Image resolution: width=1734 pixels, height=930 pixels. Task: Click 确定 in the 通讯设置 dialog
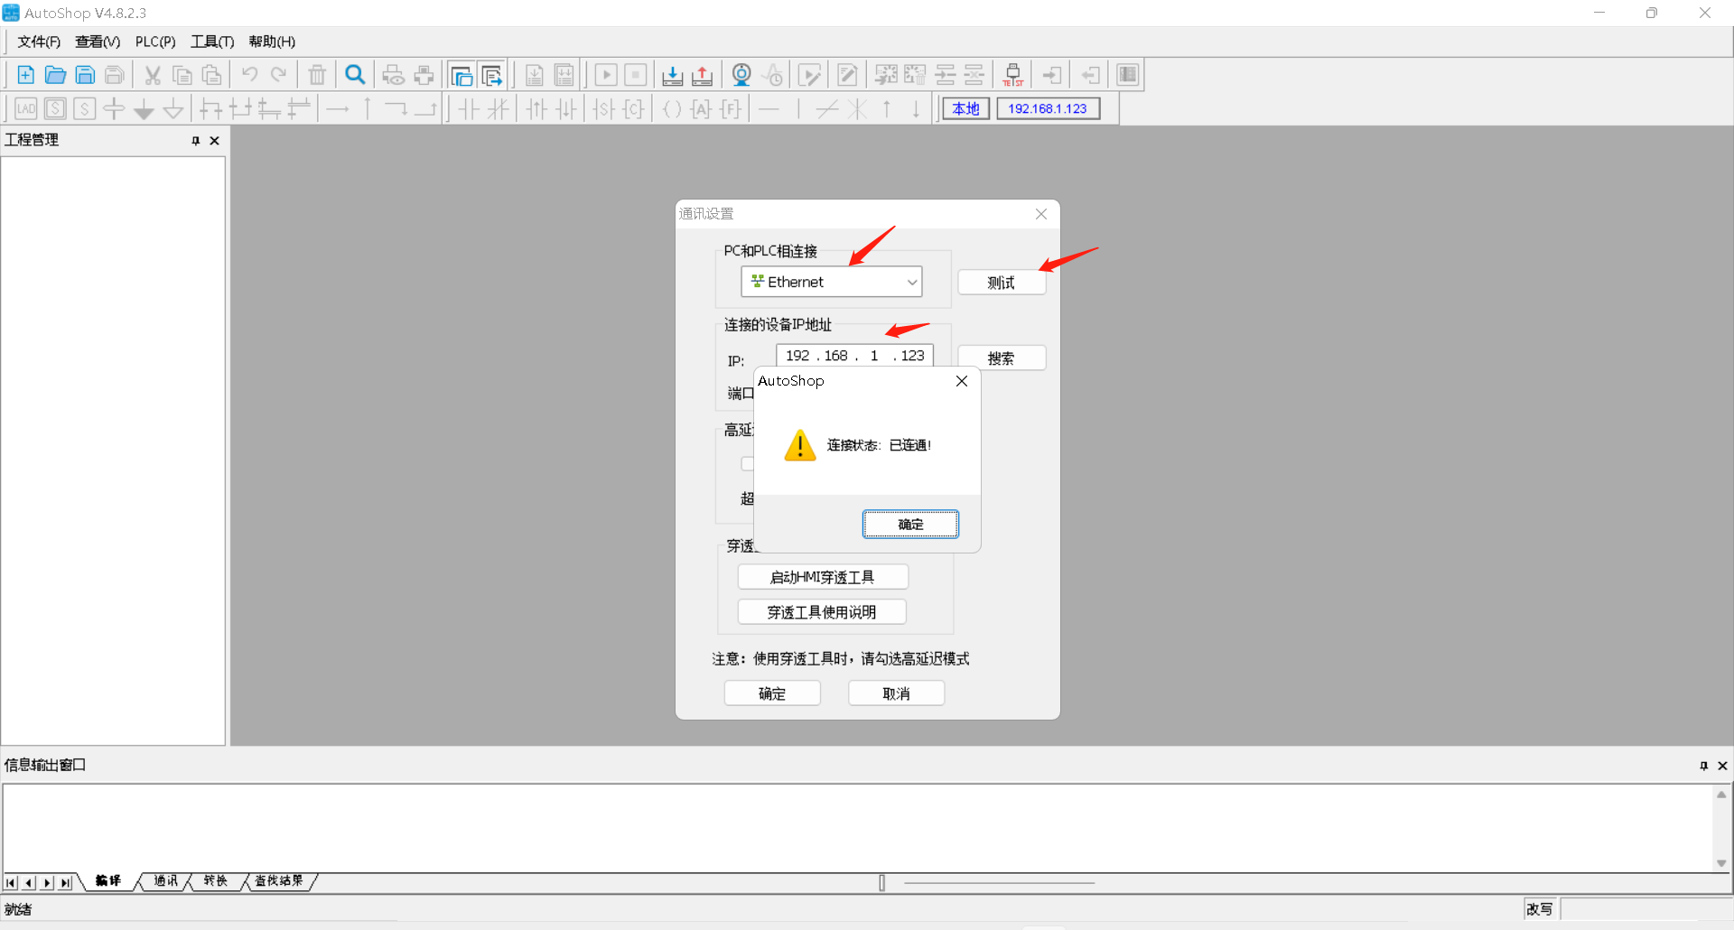(772, 693)
